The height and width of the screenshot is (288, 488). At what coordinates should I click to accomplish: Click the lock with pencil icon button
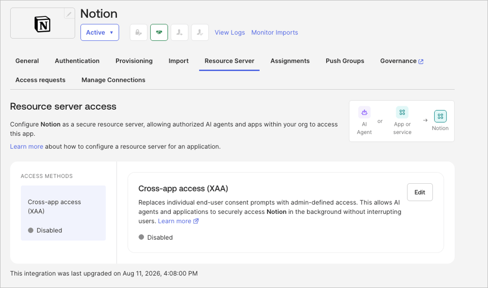tap(139, 32)
